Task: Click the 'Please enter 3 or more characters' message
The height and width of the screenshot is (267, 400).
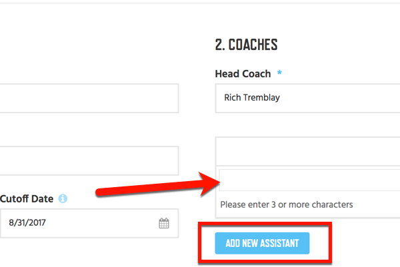Action: pos(287,204)
